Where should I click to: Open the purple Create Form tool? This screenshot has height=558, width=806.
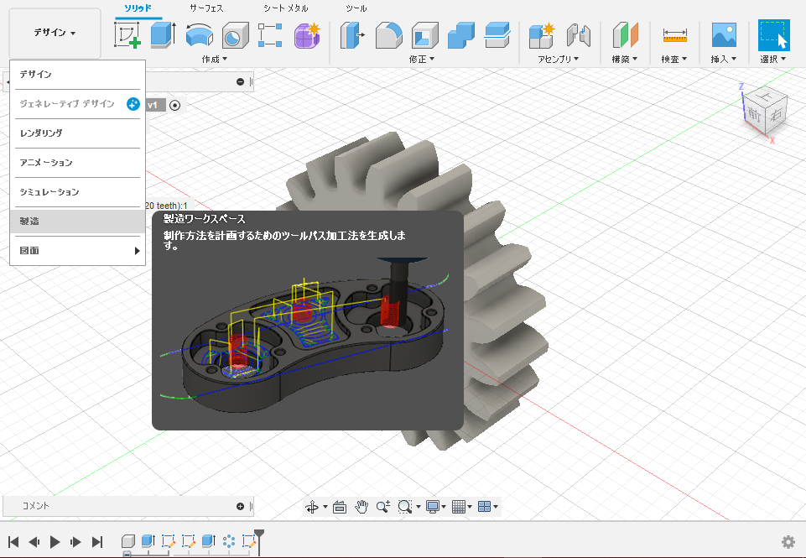[x=307, y=35]
